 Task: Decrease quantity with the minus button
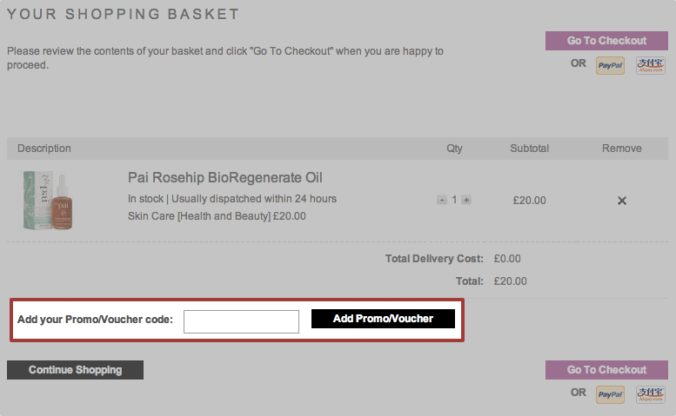tap(442, 200)
